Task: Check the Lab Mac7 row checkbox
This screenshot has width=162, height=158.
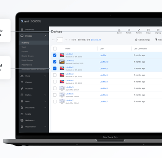Action: point(55,101)
